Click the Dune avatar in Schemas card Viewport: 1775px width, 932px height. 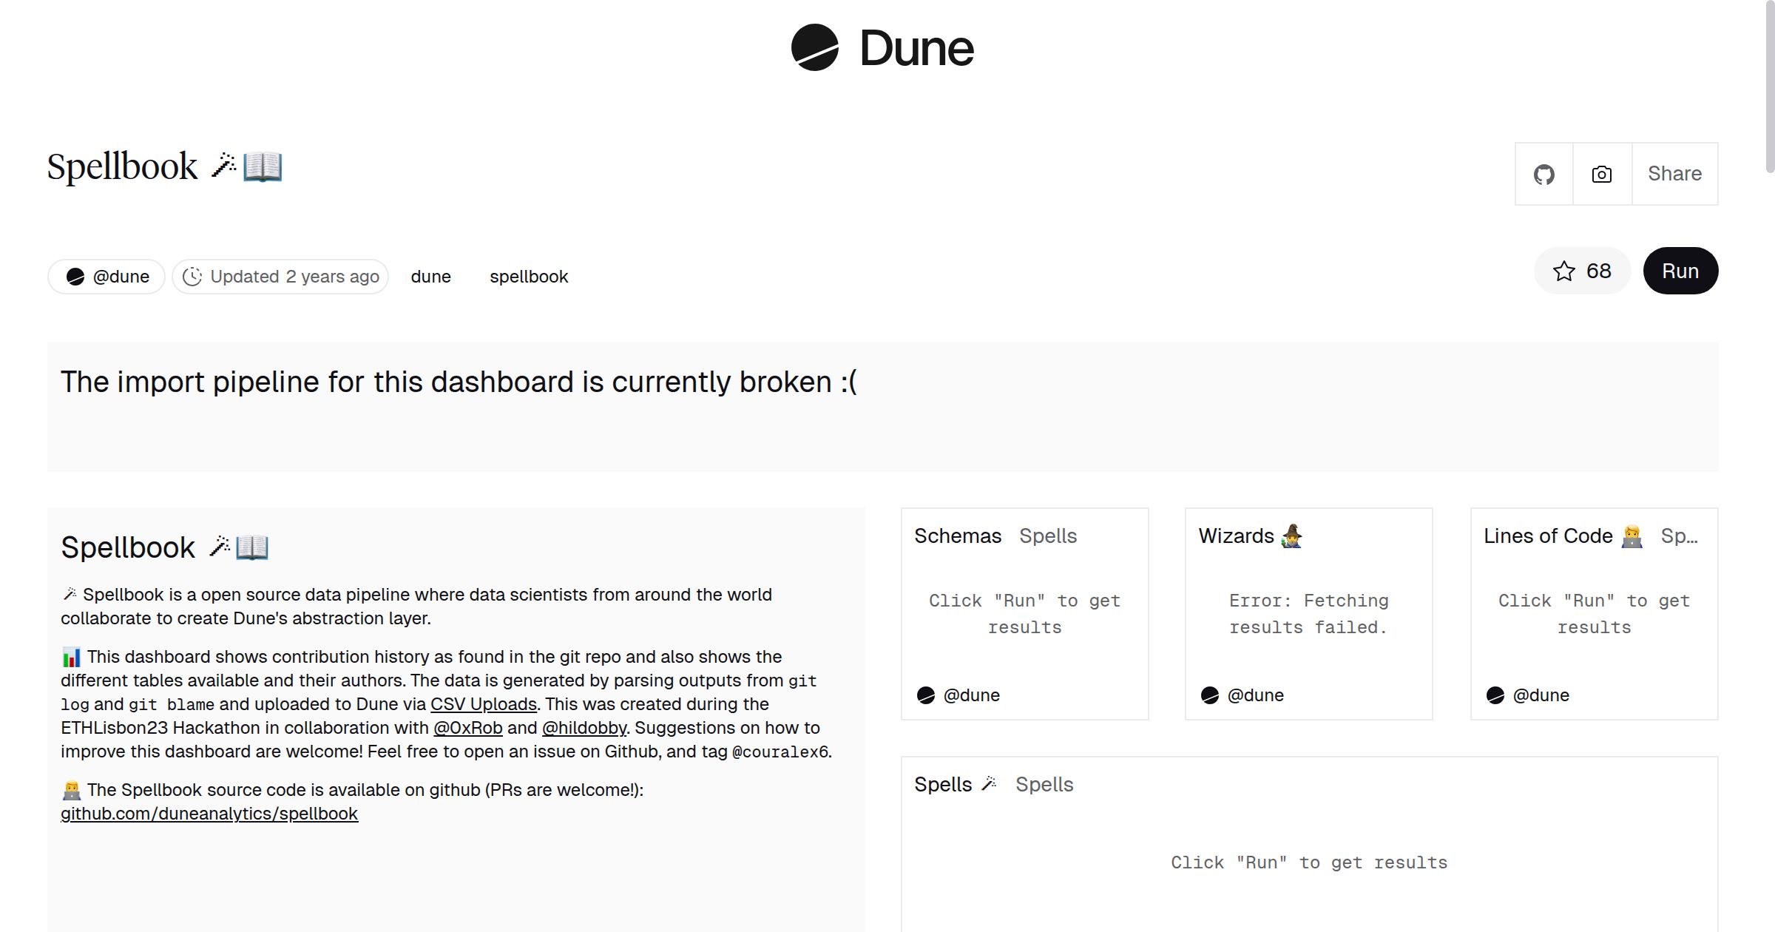(x=925, y=695)
